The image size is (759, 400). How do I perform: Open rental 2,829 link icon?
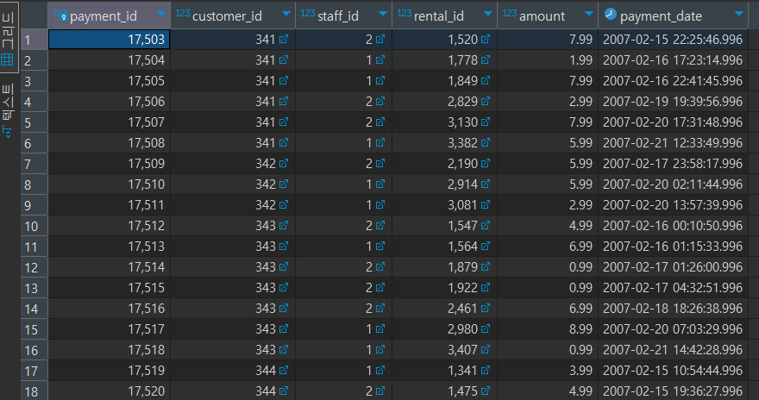click(486, 102)
